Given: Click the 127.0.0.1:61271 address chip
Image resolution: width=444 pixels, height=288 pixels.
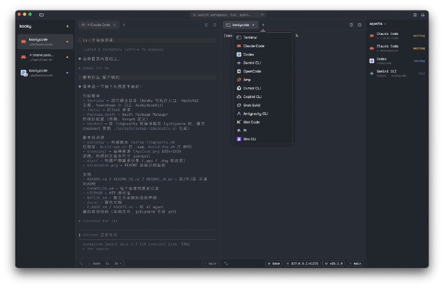Looking at the screenshot, I should click(302, 264).
